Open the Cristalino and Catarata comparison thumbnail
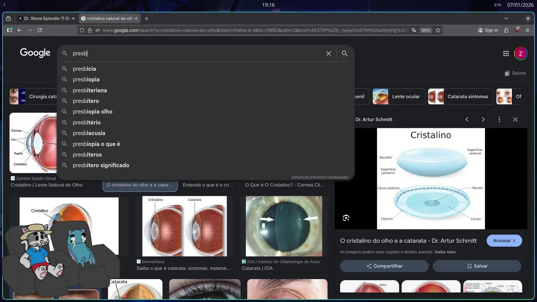This screenshot has width=537, height=302. pyautogui.click(x=185, y=226)
